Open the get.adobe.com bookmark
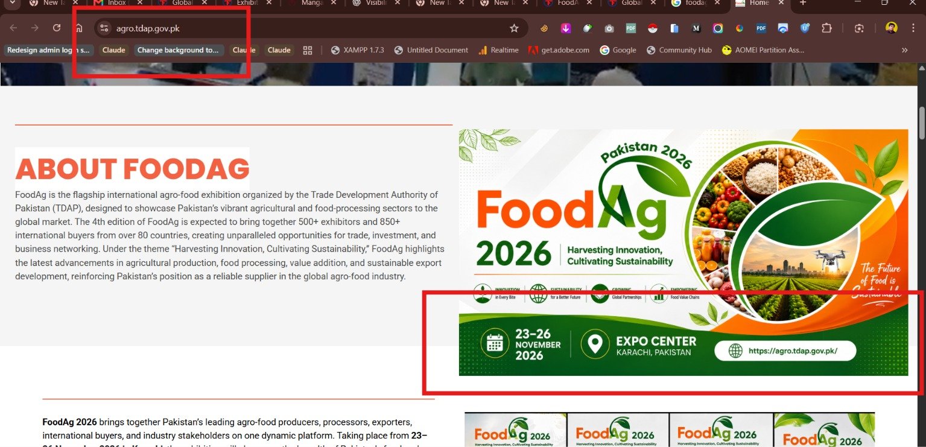The height and width of the screenshot is (447, 926). 559,50
